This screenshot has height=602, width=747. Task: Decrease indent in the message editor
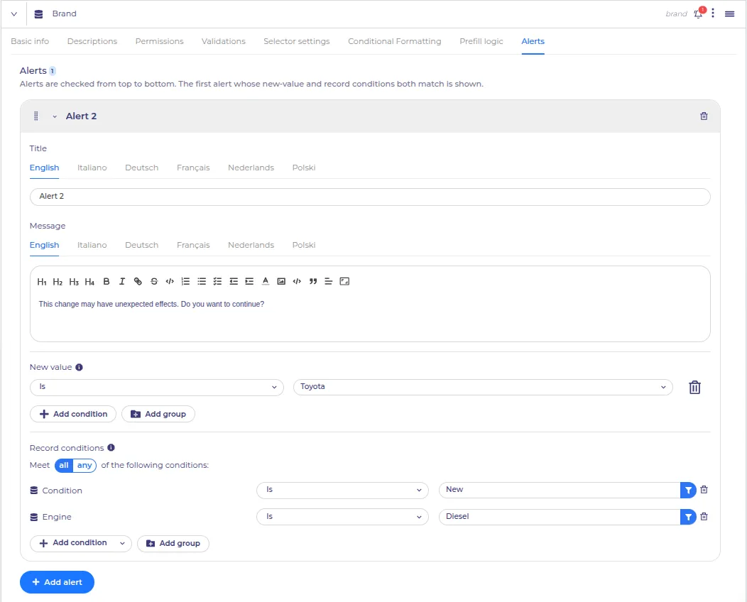point(234,281)
